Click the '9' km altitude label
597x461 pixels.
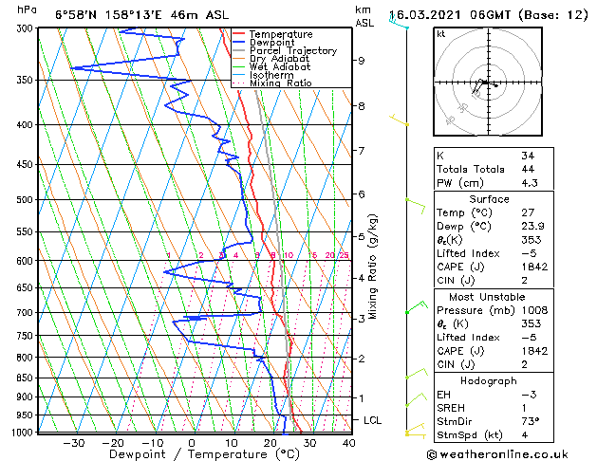[361, 61]
